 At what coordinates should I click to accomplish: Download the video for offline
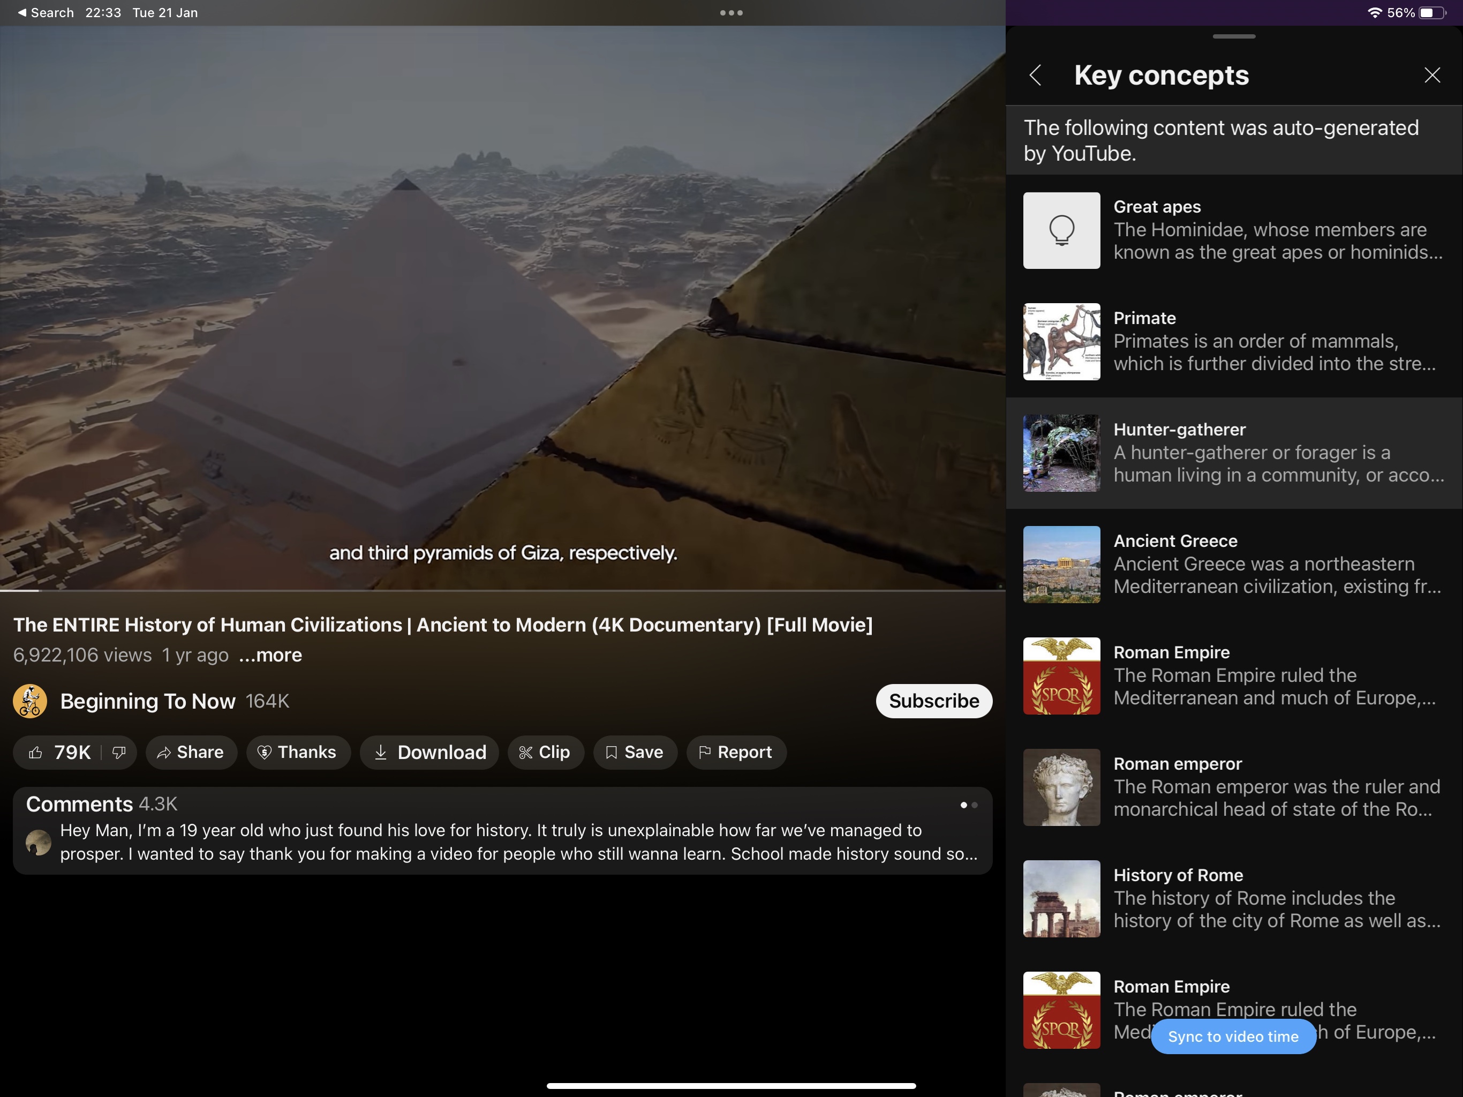click(x=429, y=752)
